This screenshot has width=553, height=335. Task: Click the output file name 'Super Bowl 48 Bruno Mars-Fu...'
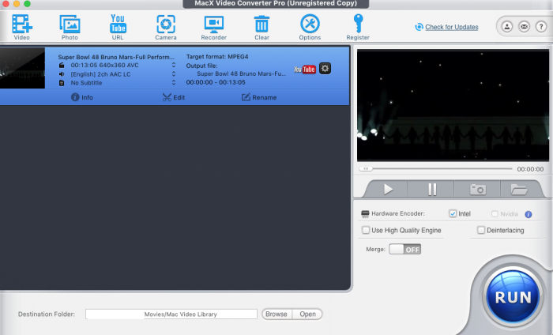pyautogui.click(x=241, y=73)
